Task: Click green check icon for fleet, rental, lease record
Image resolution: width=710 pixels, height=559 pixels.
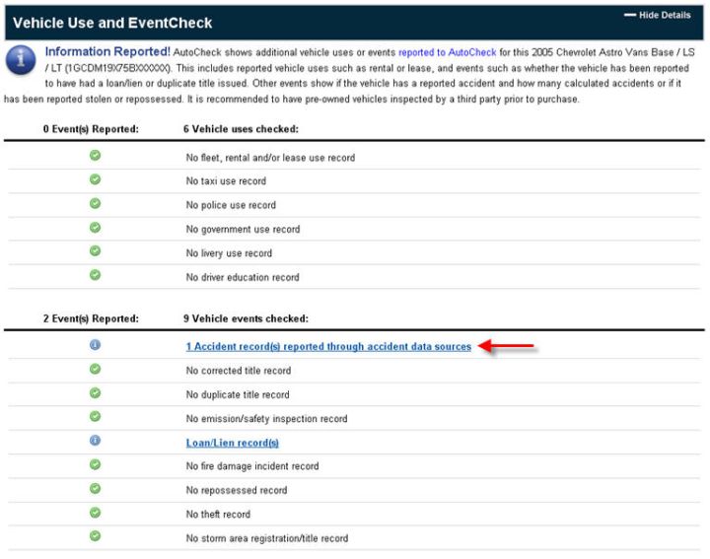Action: point(95,155)
